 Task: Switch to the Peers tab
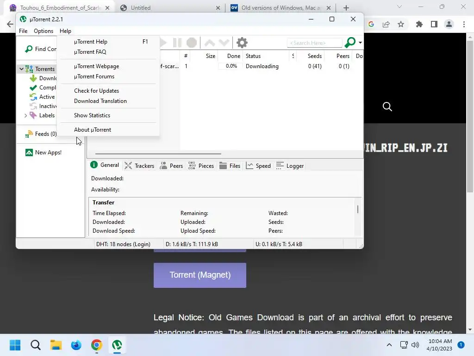tap(171, 165)
